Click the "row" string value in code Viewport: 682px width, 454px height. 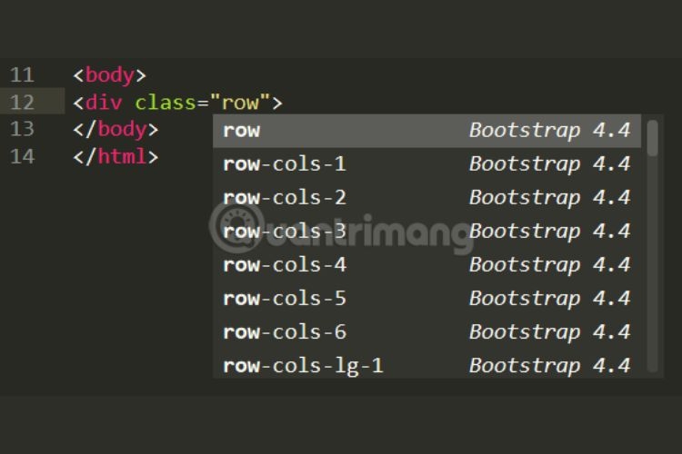tap(240, 103)
